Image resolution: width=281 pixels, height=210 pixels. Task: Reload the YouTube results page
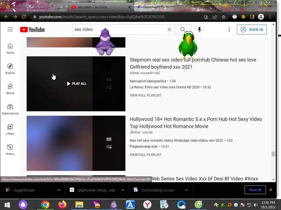point(24,17)
